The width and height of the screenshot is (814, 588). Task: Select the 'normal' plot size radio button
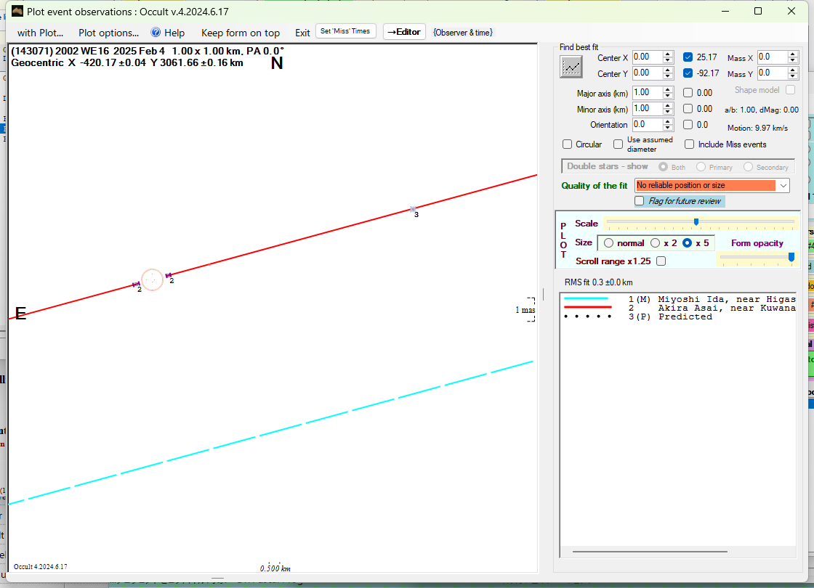click(x=609, y=243)
